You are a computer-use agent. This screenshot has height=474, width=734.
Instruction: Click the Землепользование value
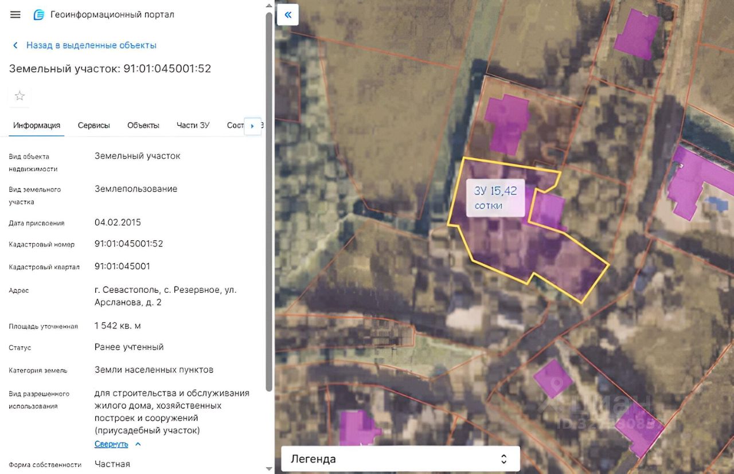point(136,189)
